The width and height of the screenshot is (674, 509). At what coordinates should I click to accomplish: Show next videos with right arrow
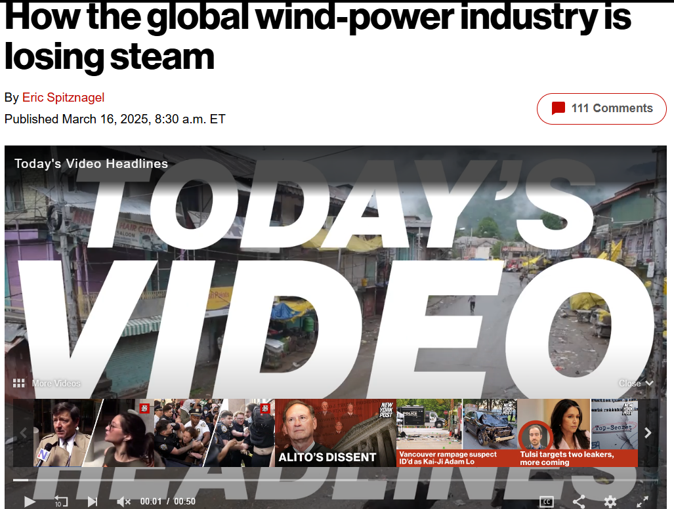[648, 433]
